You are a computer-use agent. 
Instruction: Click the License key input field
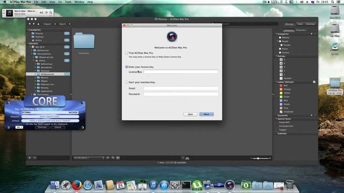(x=181, y=72)
